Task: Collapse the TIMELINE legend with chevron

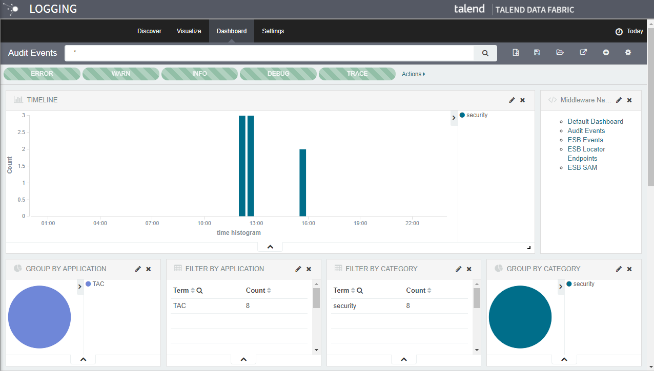Action: tap(454, 118)
